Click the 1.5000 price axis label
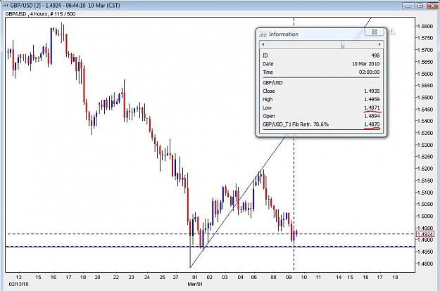Image resolution: width=440 pixels, height=291 pixels. [x=425, y=216]
